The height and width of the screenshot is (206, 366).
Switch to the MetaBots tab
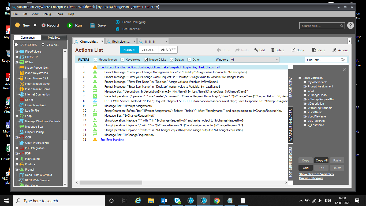click(x=54, y=38)
